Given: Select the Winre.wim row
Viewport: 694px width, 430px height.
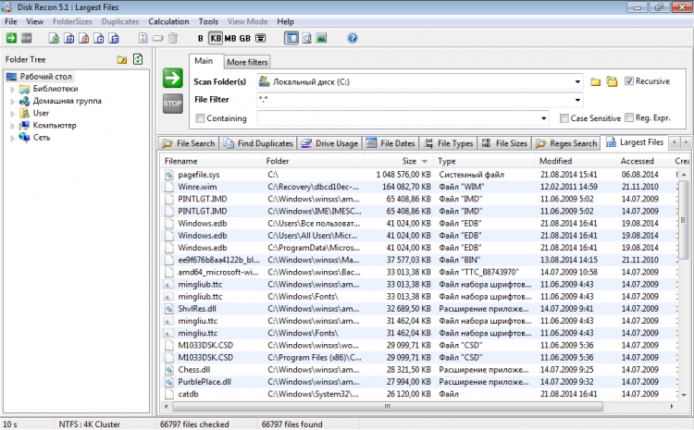Looking at the screenshot, I should click(x=419, y=187).
